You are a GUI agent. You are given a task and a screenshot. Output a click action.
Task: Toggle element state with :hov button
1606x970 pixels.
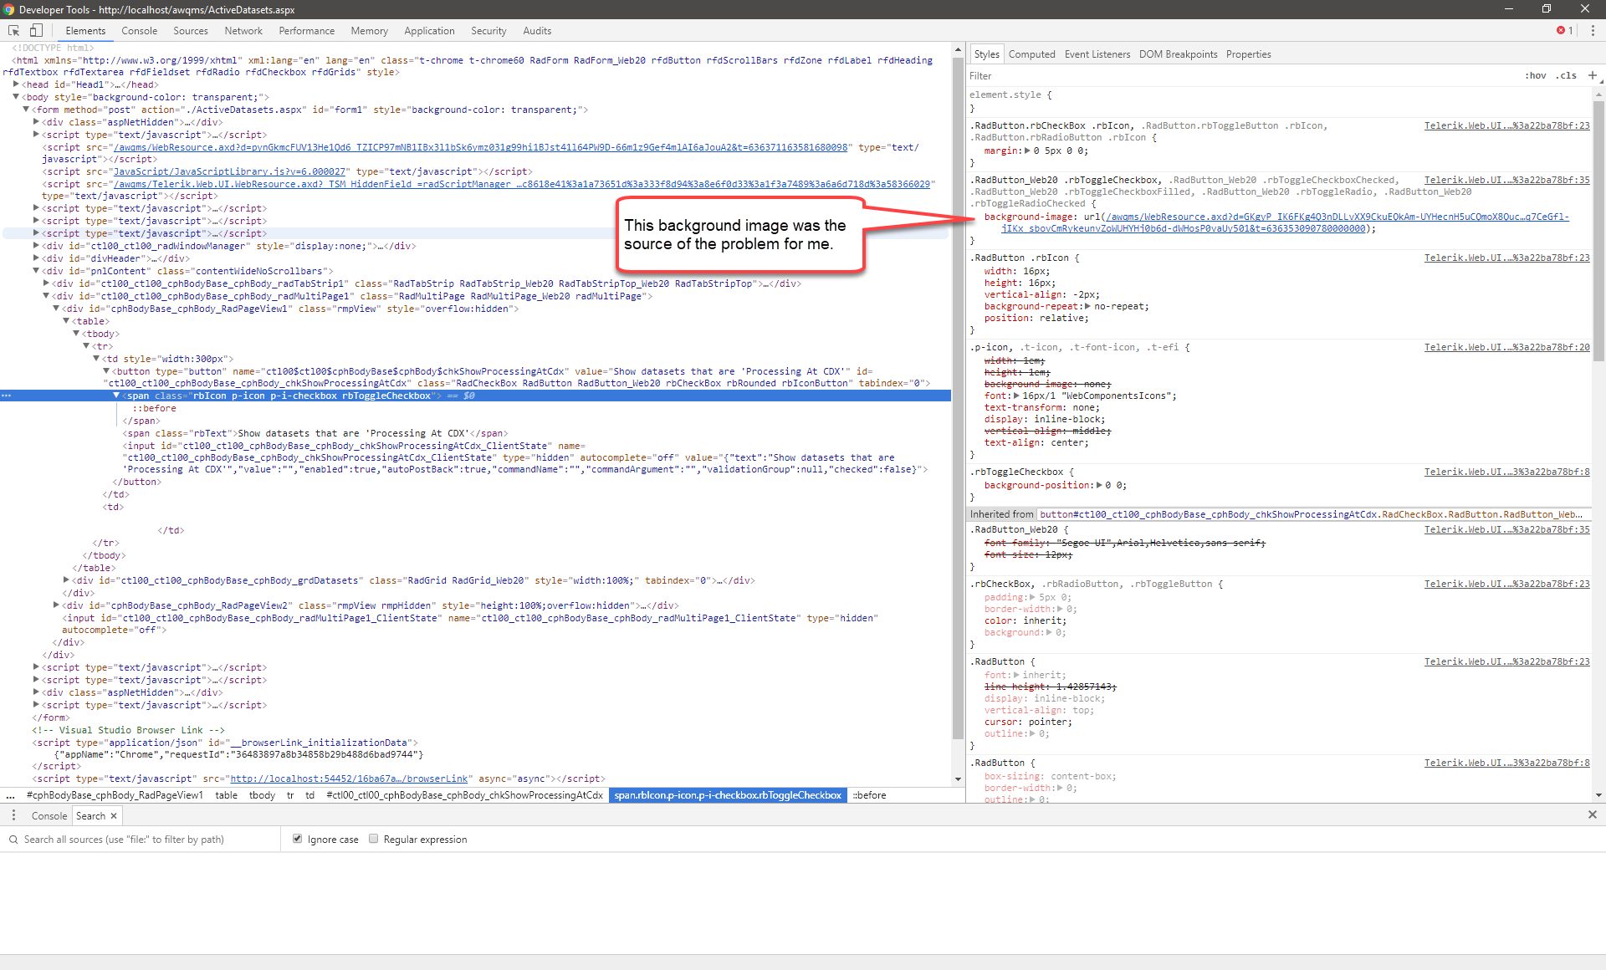pyautogui.click(x=1535, y=75)
